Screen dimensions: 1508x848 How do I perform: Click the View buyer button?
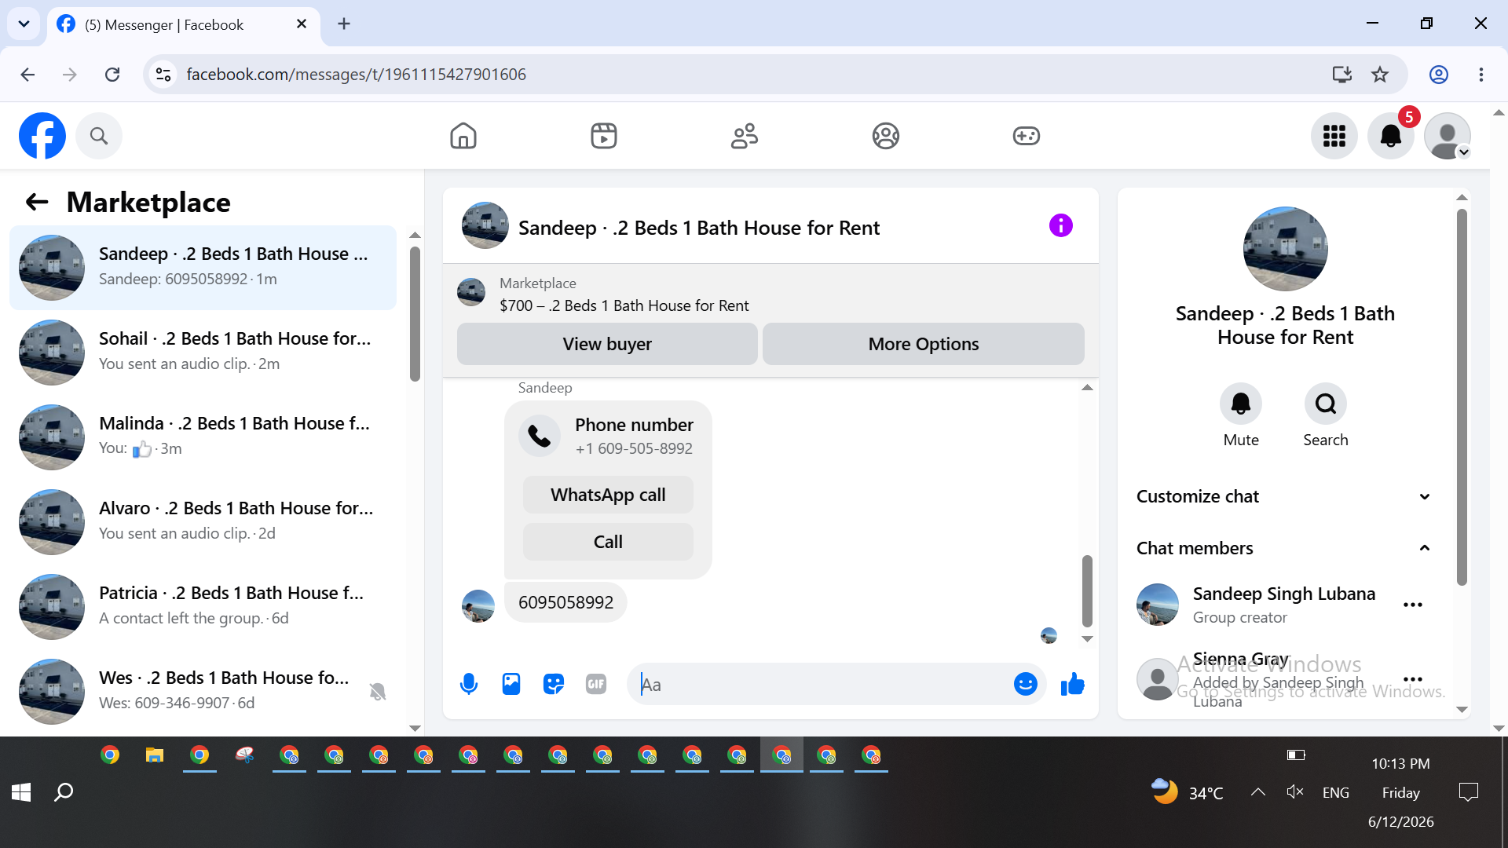607,344
